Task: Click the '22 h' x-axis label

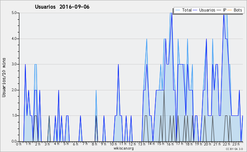Action: [227, 144]
